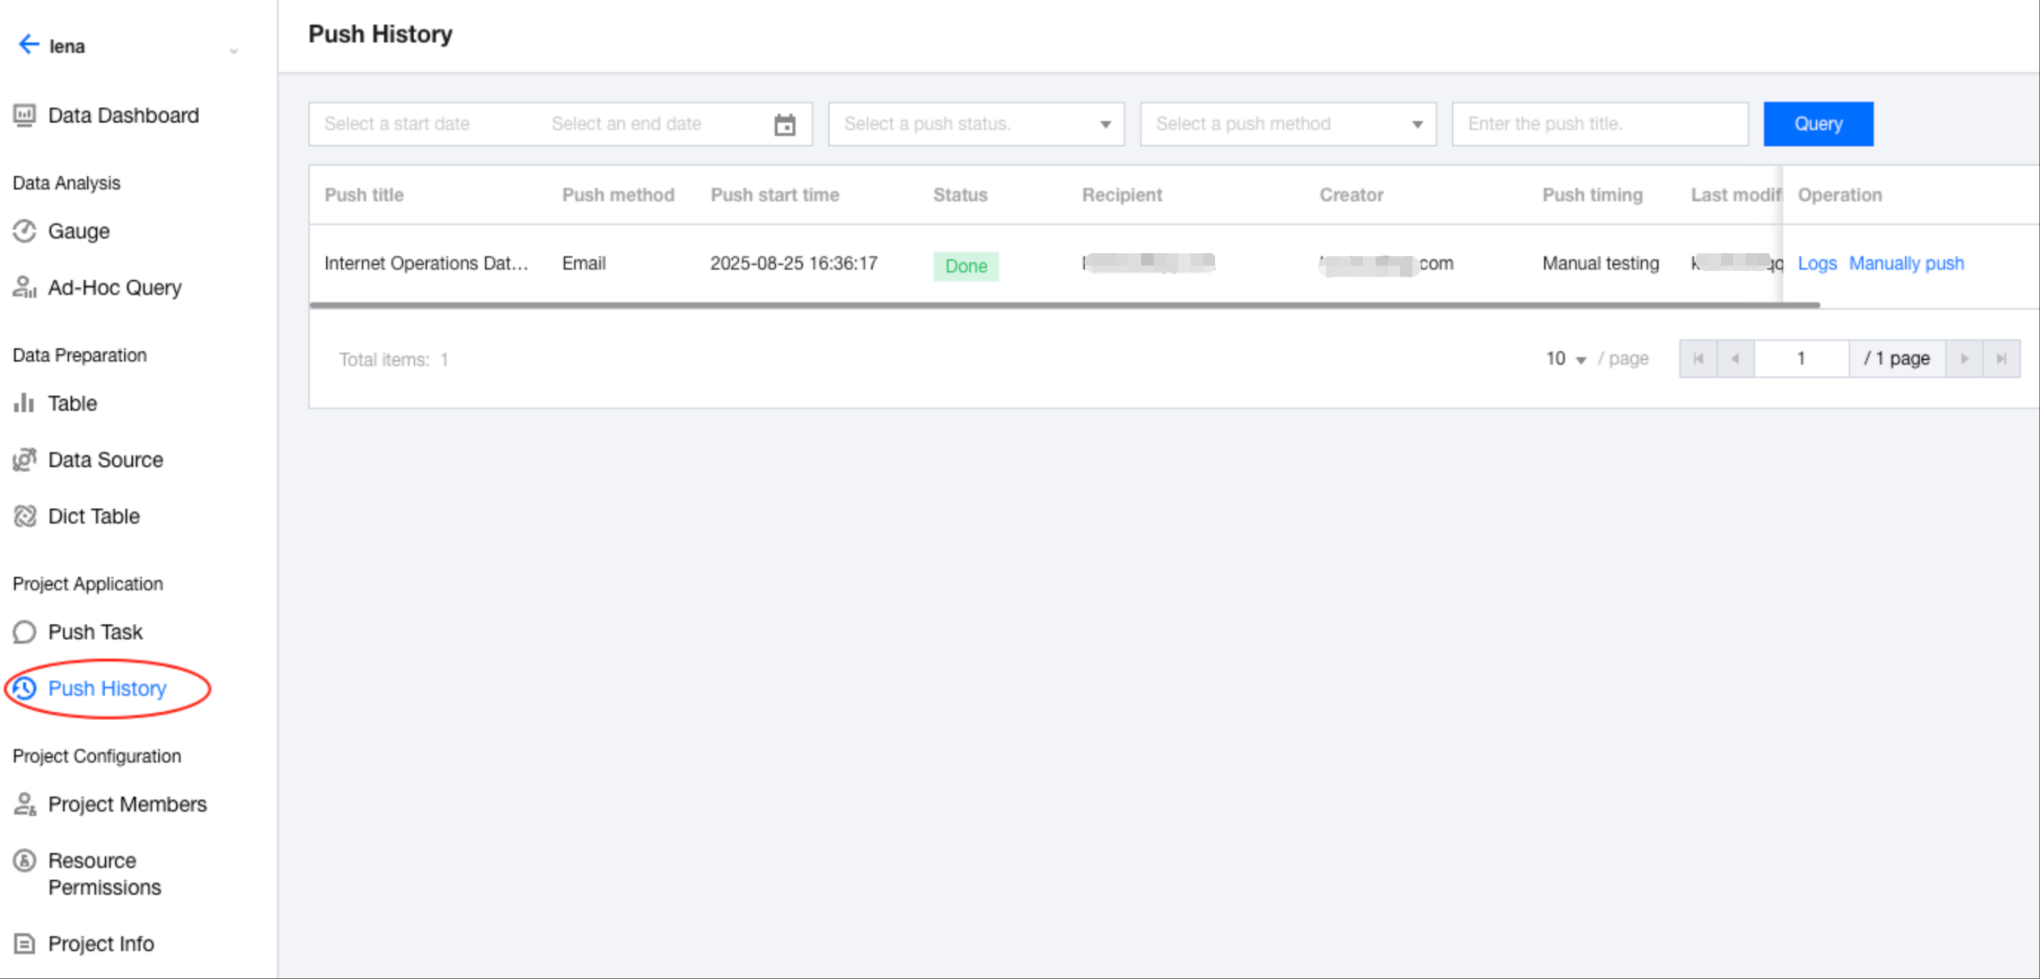
Task: Jump to last page arrow
Action: click(2001, 359)
